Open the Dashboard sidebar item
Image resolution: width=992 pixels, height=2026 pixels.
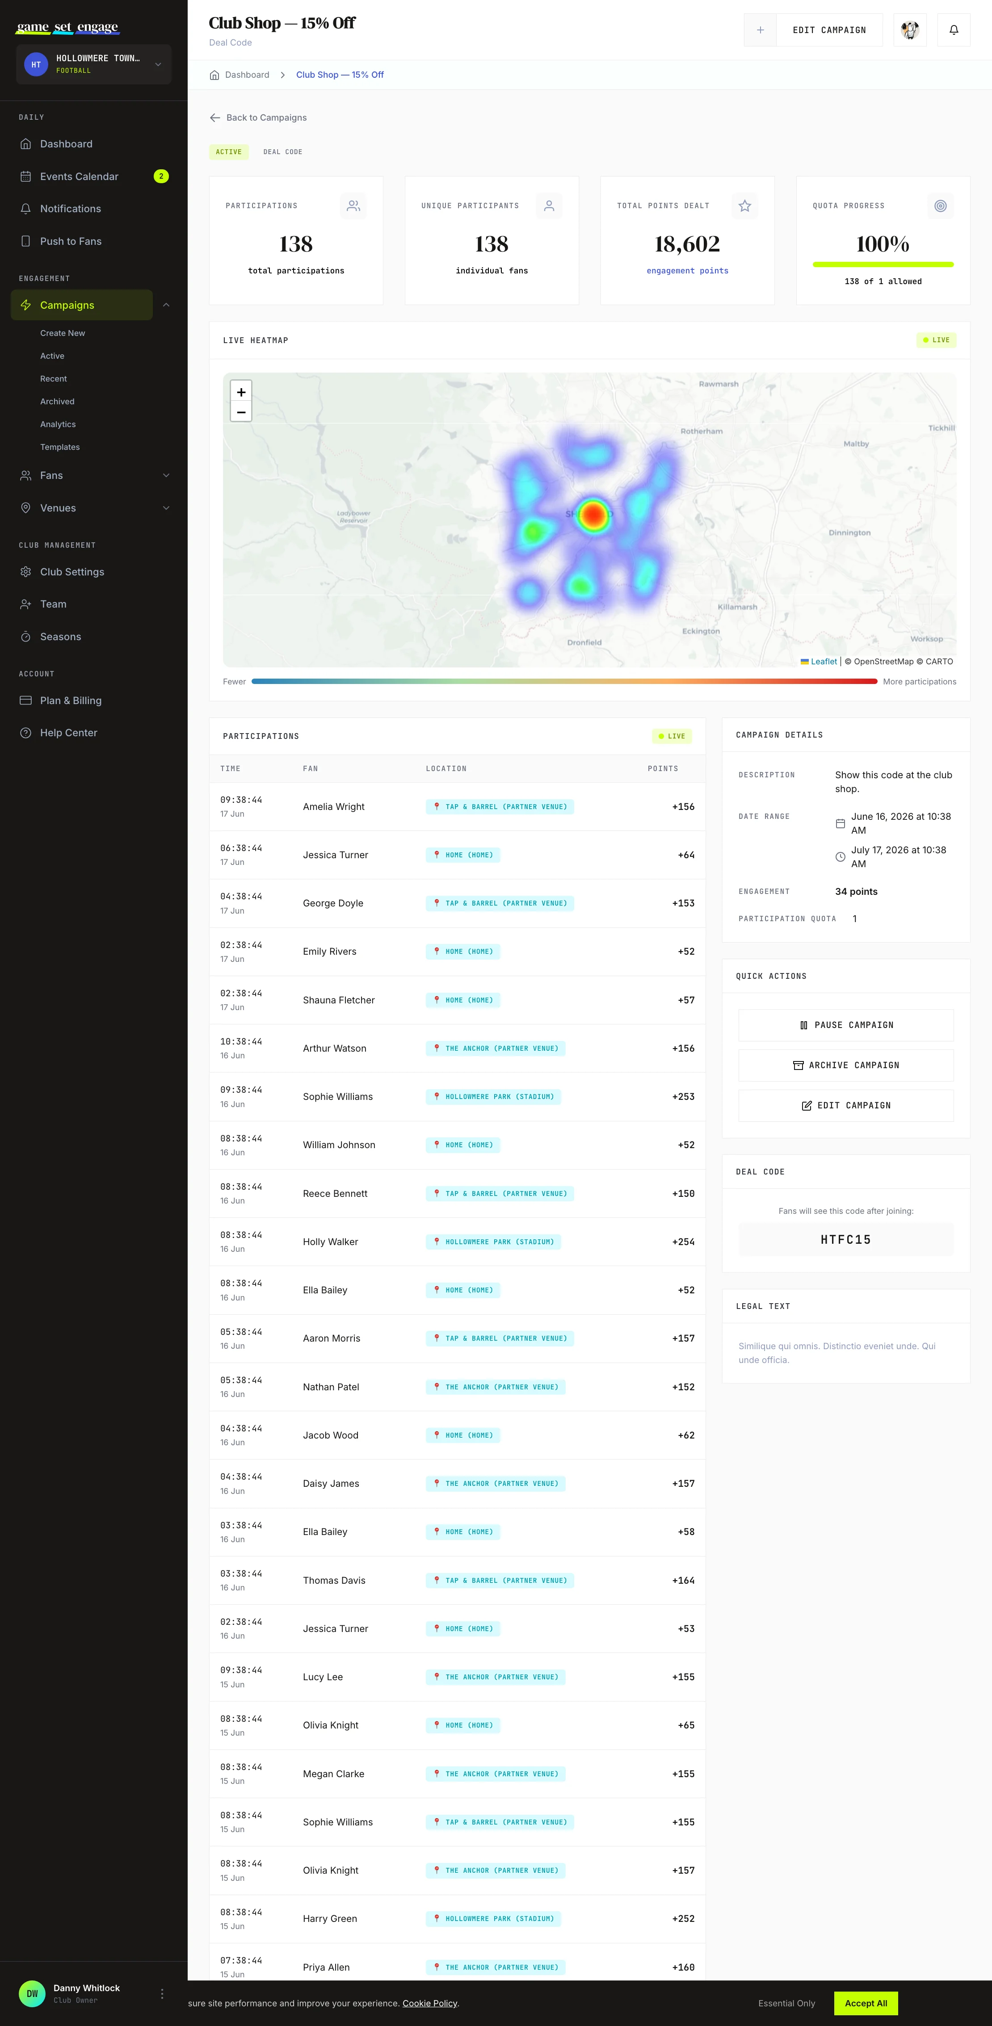pyautogui.click(x=93, y=144)
